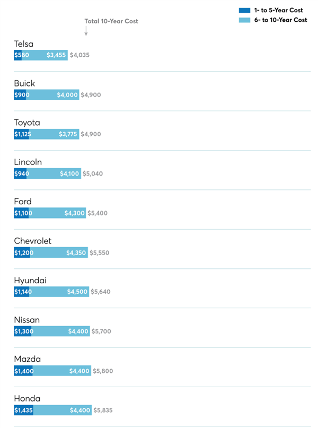318x428 pixels.
Task: Select Ford's $5,400 total value
Action: (x=98, y=213)
